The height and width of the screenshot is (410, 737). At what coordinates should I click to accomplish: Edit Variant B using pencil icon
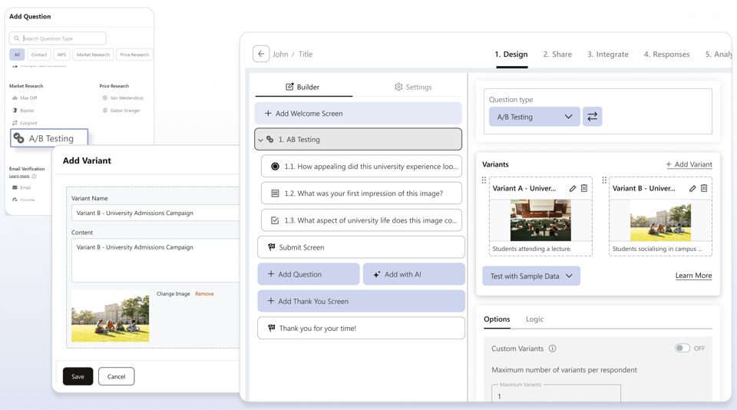pyautogui.click(x=692, y=189)
